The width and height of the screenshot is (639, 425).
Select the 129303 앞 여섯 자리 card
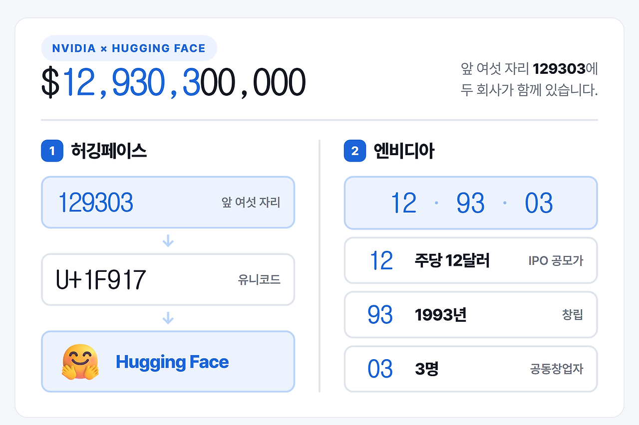click(168, 203)
